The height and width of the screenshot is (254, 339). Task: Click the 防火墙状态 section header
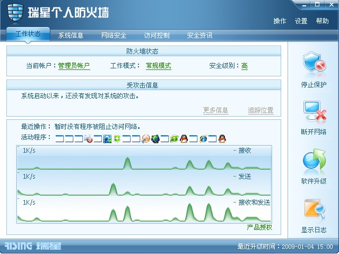point(144,51)
